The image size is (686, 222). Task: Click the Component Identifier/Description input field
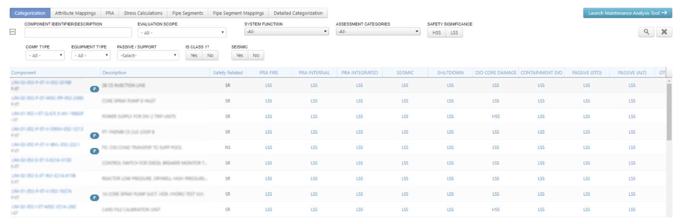[x=78, y=33]
